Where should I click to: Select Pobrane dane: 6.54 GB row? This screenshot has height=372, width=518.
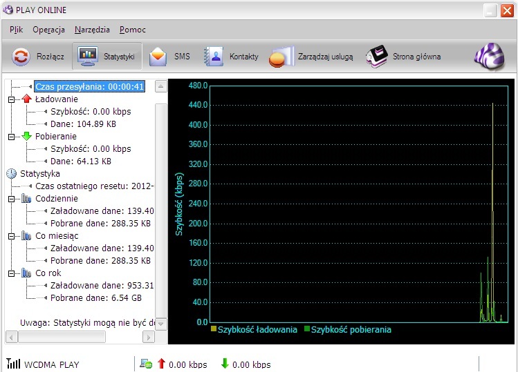[x=96, y=298]
